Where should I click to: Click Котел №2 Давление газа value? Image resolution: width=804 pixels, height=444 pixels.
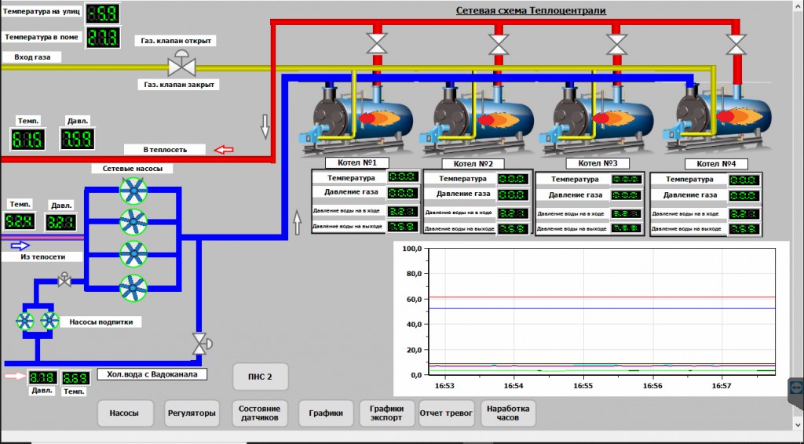[x=513, y=195]
